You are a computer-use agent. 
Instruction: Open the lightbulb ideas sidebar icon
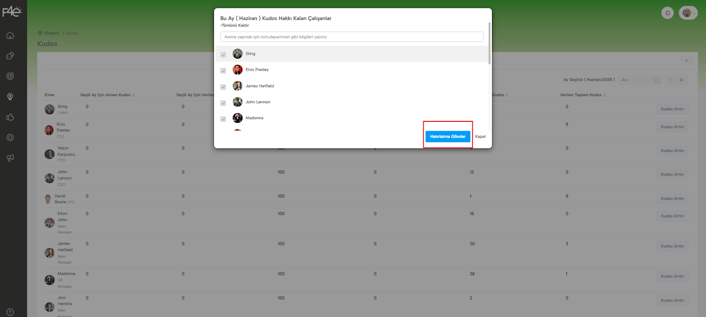(10, 97)
